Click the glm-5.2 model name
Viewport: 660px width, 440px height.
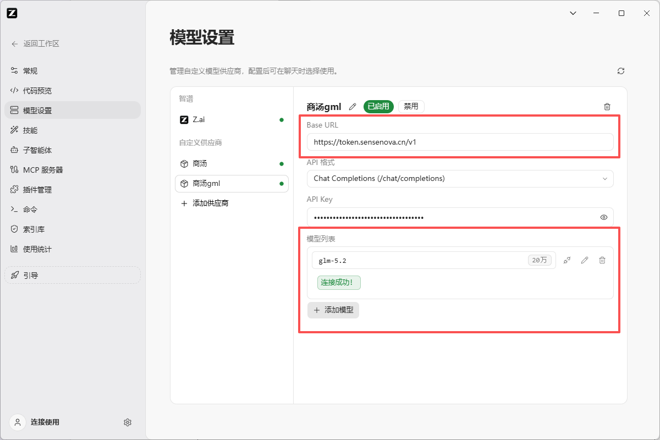coord(332,261)
